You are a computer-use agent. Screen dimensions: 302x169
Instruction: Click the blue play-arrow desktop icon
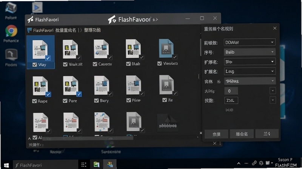(37, 7)
